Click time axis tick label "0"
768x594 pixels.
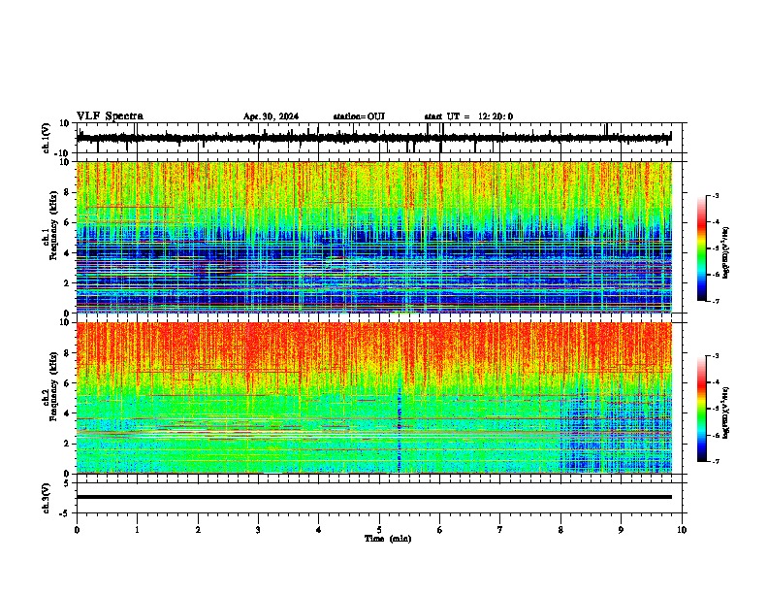77,530
